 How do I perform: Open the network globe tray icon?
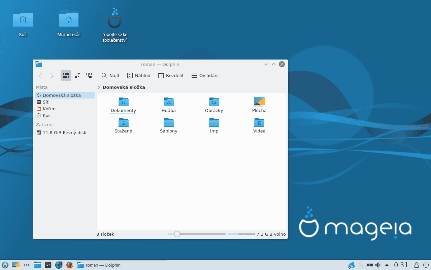(x=352, y=265)
